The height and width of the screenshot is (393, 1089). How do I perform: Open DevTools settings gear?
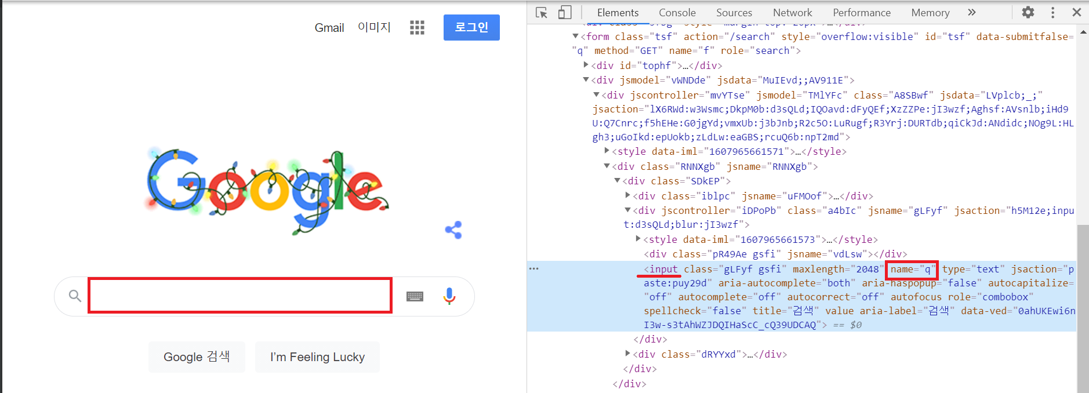pyautogui.click(x=1028, y=12)
